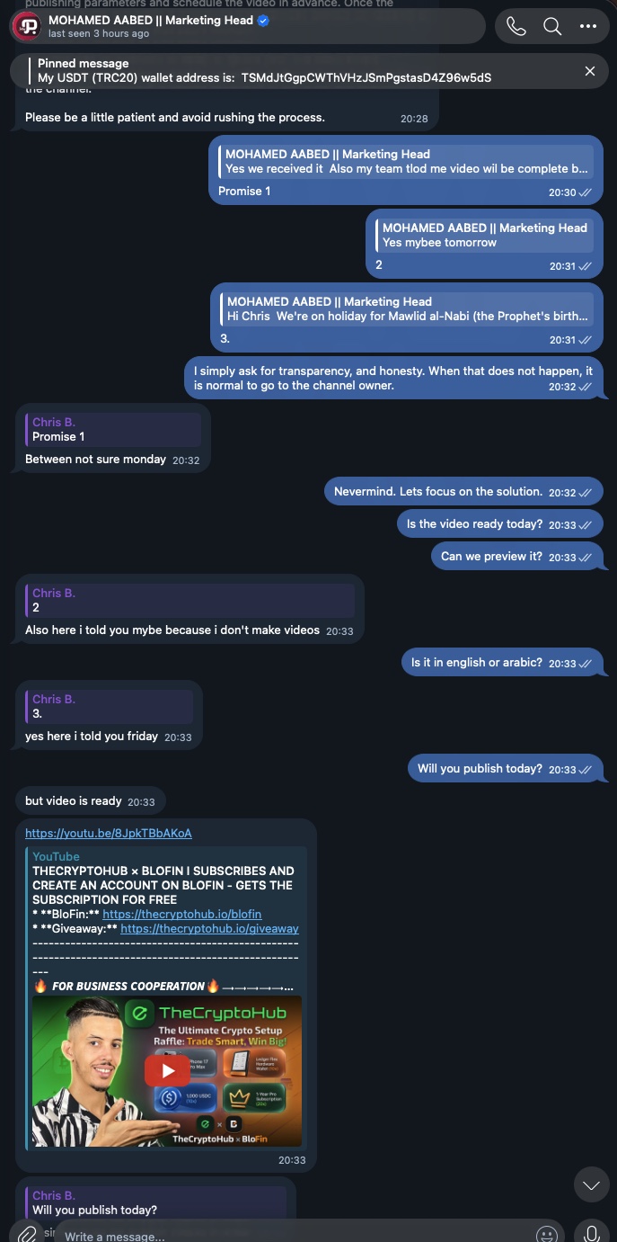Play the TheCryptoHub YouTube video preview
The image size is (617, 1242).
pyautogui.click(x=167, y=1070)
